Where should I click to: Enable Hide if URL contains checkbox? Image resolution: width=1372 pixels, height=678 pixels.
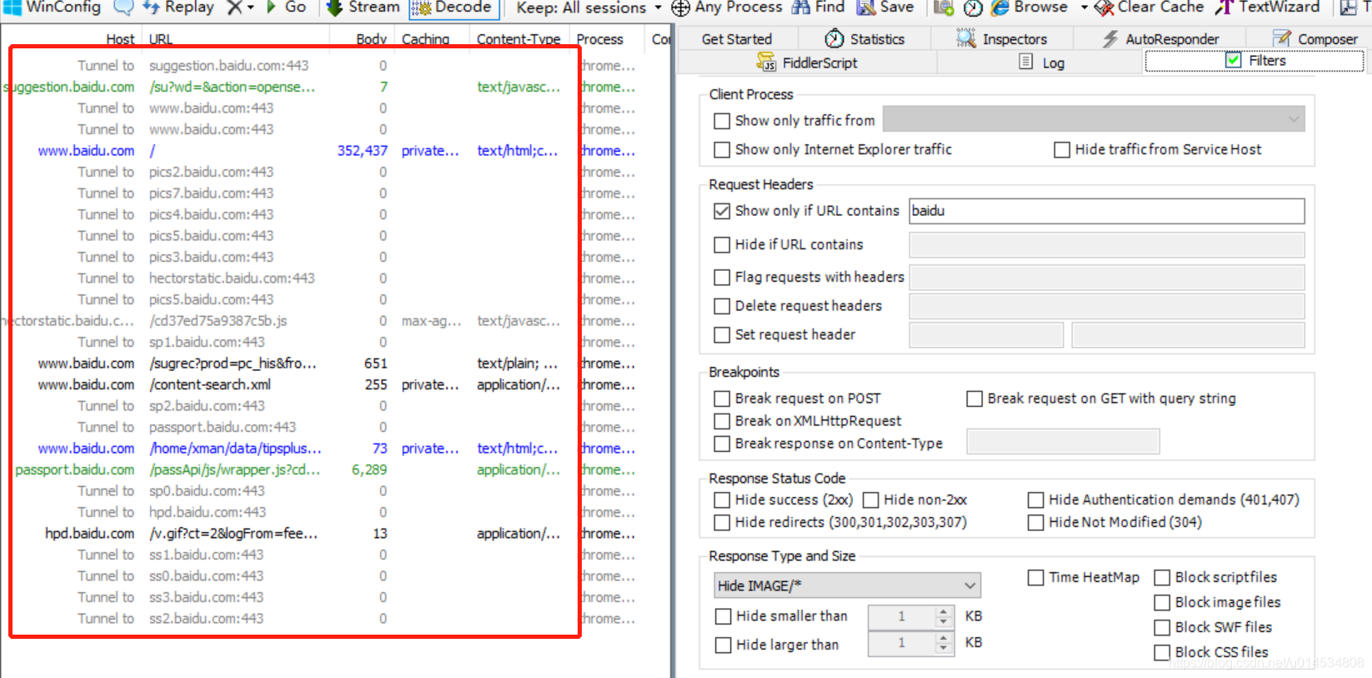click(722, 245)
